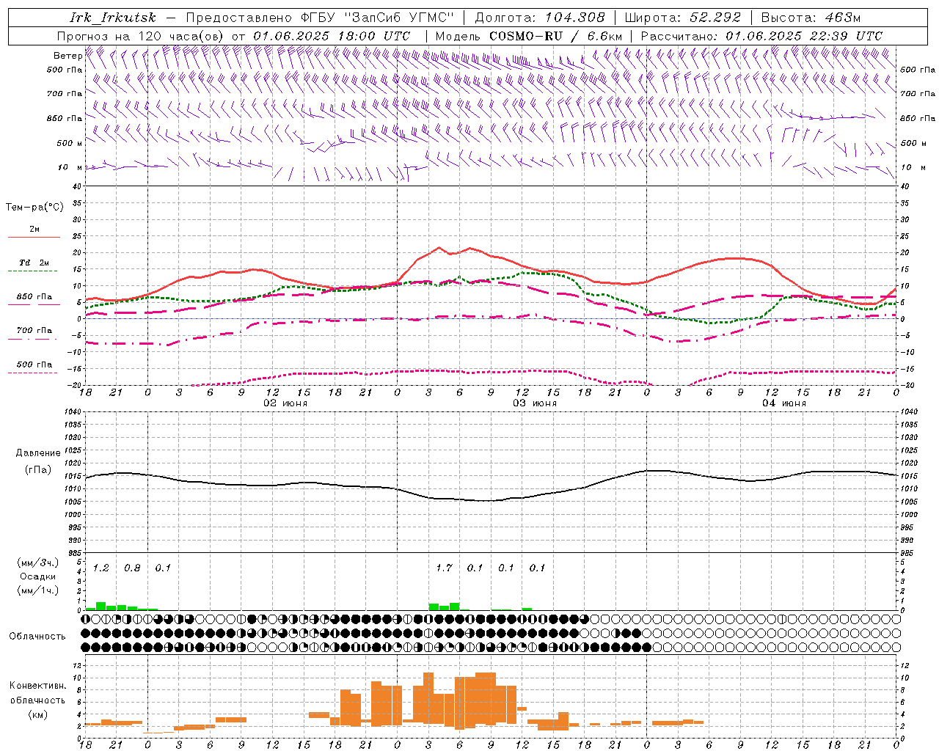This screenshot has width=939, height=751.
Task: Click the "(мм/3ч.)" precipitation unit label
Action: tap(38, 563)
